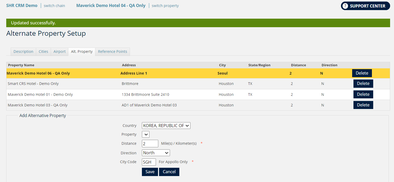Image resolution: width=394 pixels, height=182 pixels.
Task: Save the alternative property
Action: (x=150, y=172)
